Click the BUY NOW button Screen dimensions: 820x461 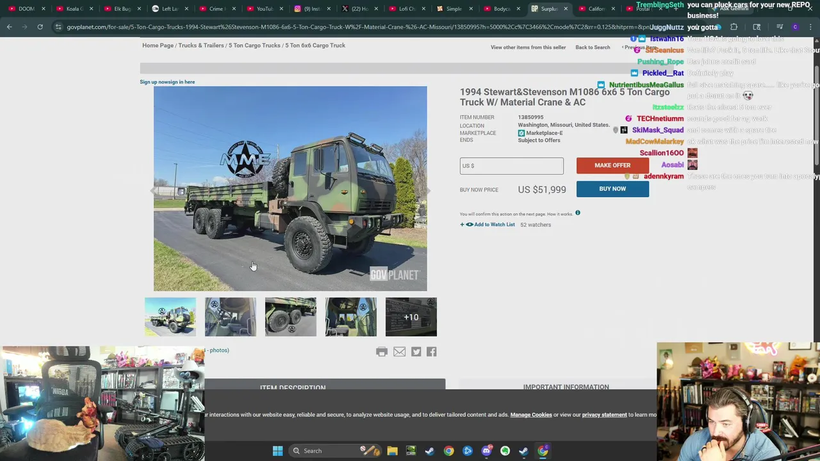(x=612, y=189)
